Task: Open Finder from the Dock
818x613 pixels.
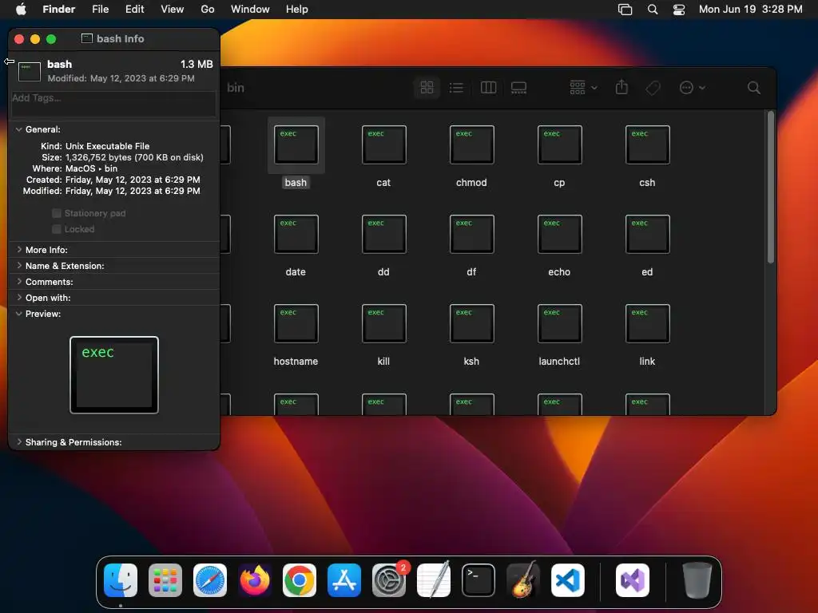Action: pyautogui.click(x=121, y=580)
